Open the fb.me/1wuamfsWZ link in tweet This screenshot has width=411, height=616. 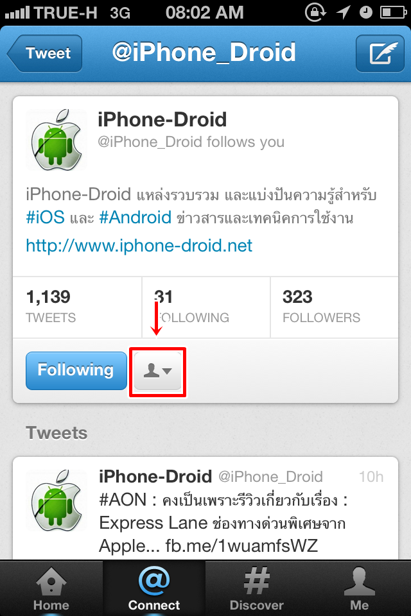241,545
